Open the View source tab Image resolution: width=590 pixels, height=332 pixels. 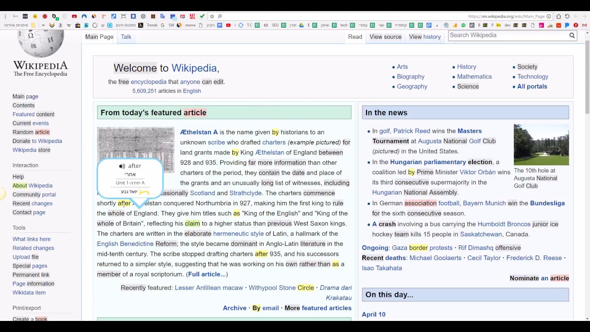coord(385,37)
